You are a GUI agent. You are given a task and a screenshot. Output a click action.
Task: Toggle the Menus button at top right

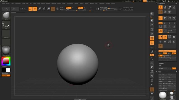145,1
